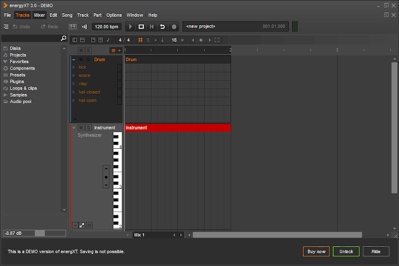Click the Record button
Viewport: 399px width, 266px height.
174,26
